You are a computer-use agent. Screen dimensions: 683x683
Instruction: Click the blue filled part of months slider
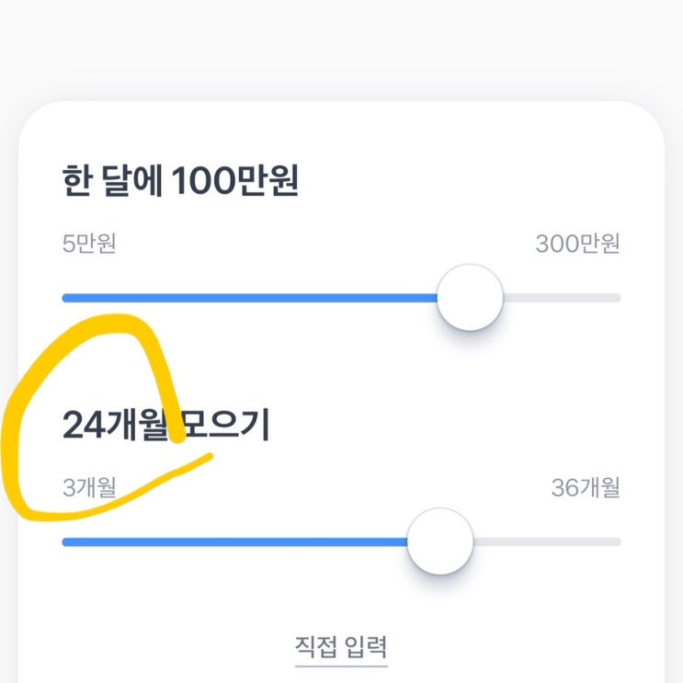point(230,542)
